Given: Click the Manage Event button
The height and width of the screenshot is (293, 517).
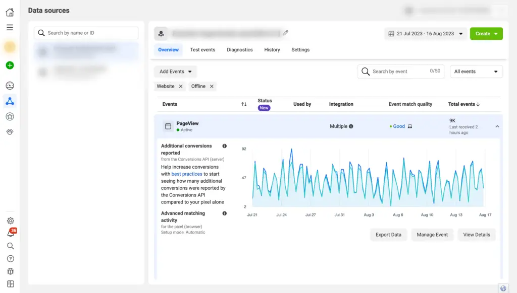Looking at the screenshot, I should tap(432, 235).
